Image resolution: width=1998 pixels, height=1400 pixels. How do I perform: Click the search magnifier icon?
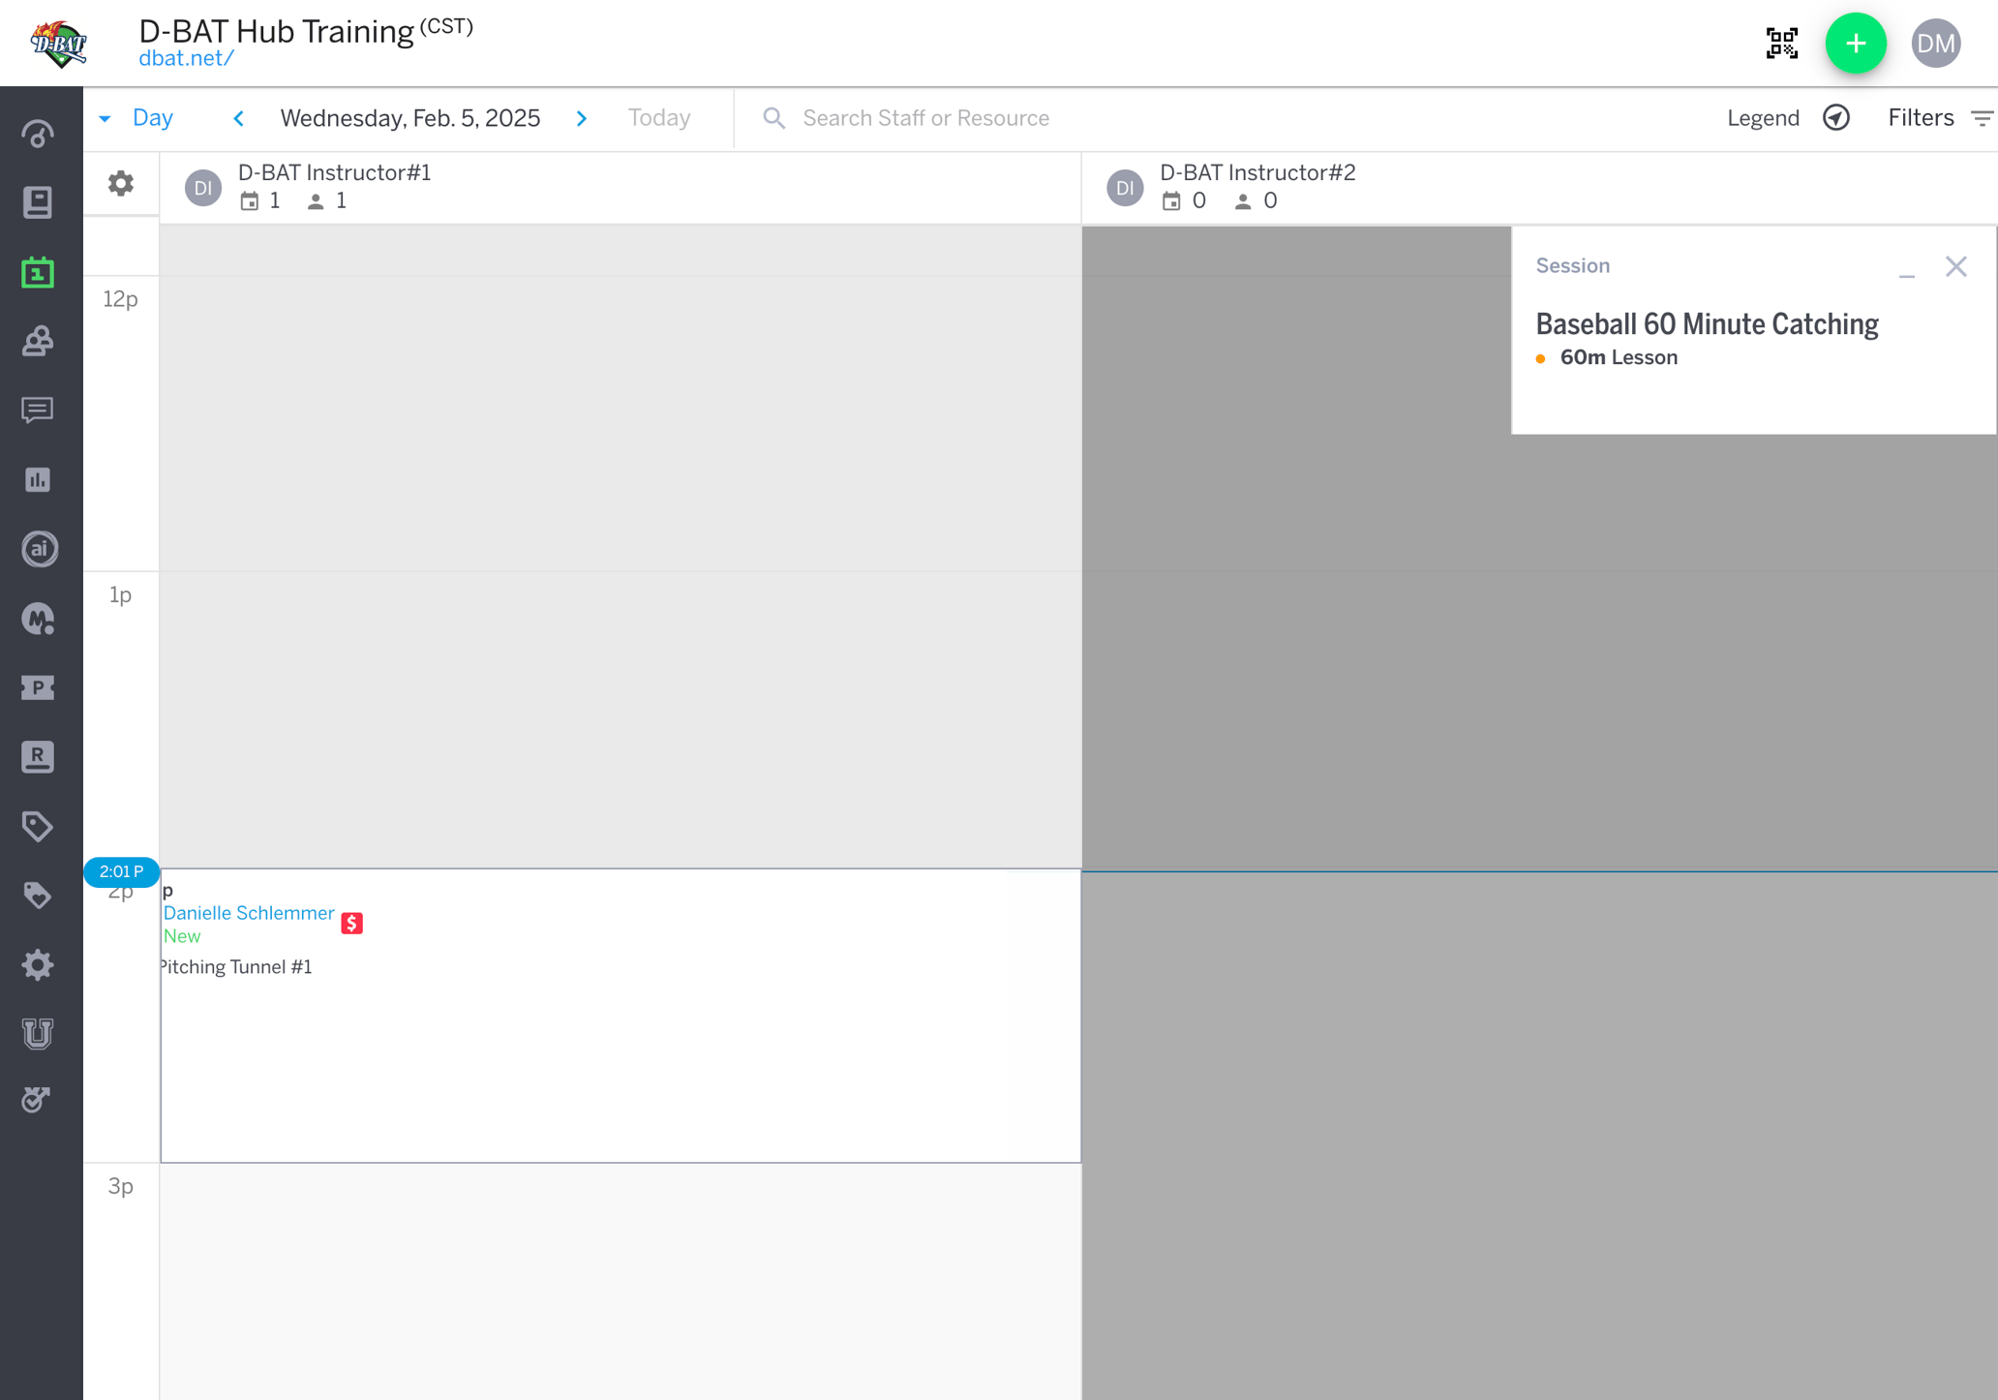click(773, 118)
